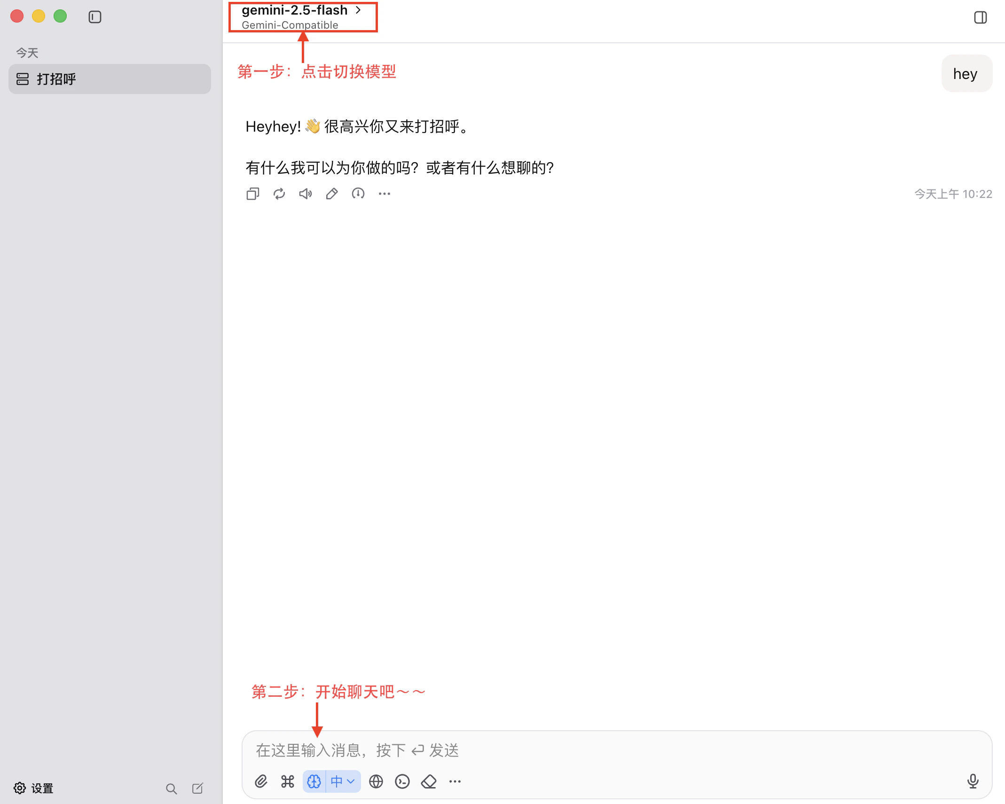This screenshot has width=1005, height=804.
Task: Copy the assistant reply
Action: (x=253, y=194)
